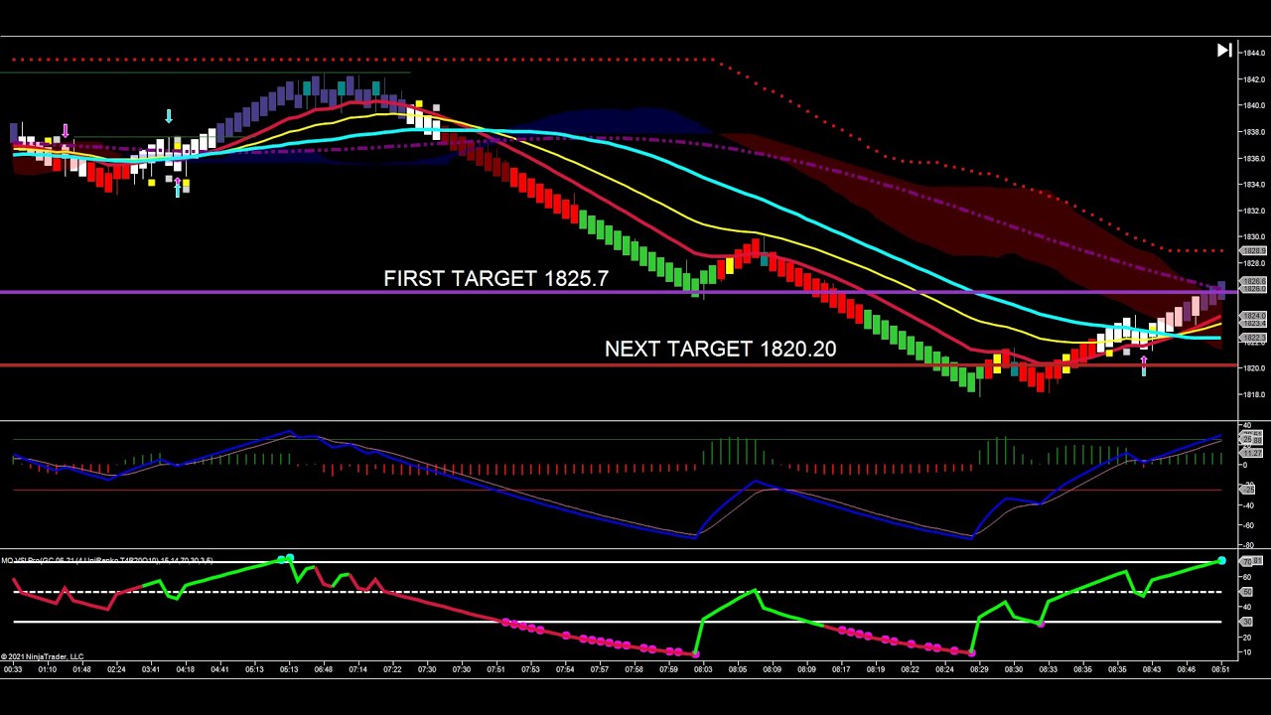
Task: Click the 08:29 time axis label
Action: click(x=979, y=670)
